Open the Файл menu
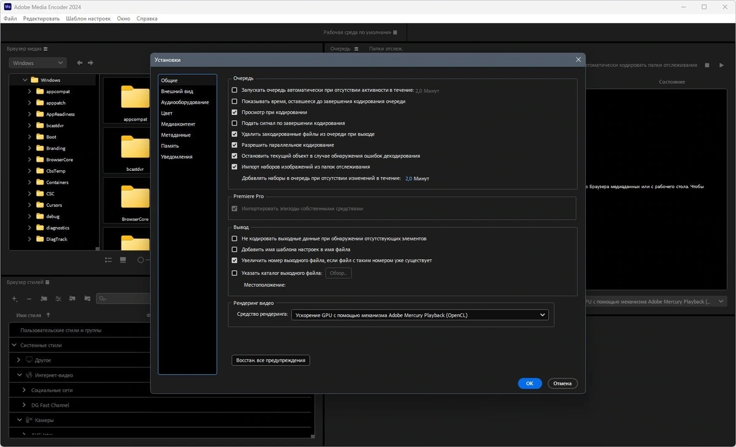 tap(10, 18)
